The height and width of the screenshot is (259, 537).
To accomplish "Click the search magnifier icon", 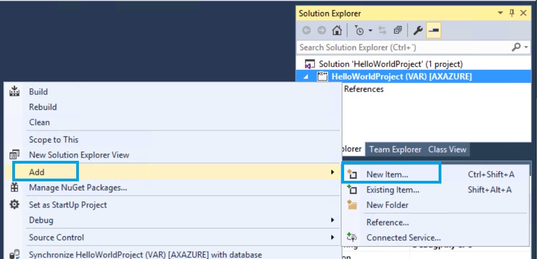I will 516,47.
